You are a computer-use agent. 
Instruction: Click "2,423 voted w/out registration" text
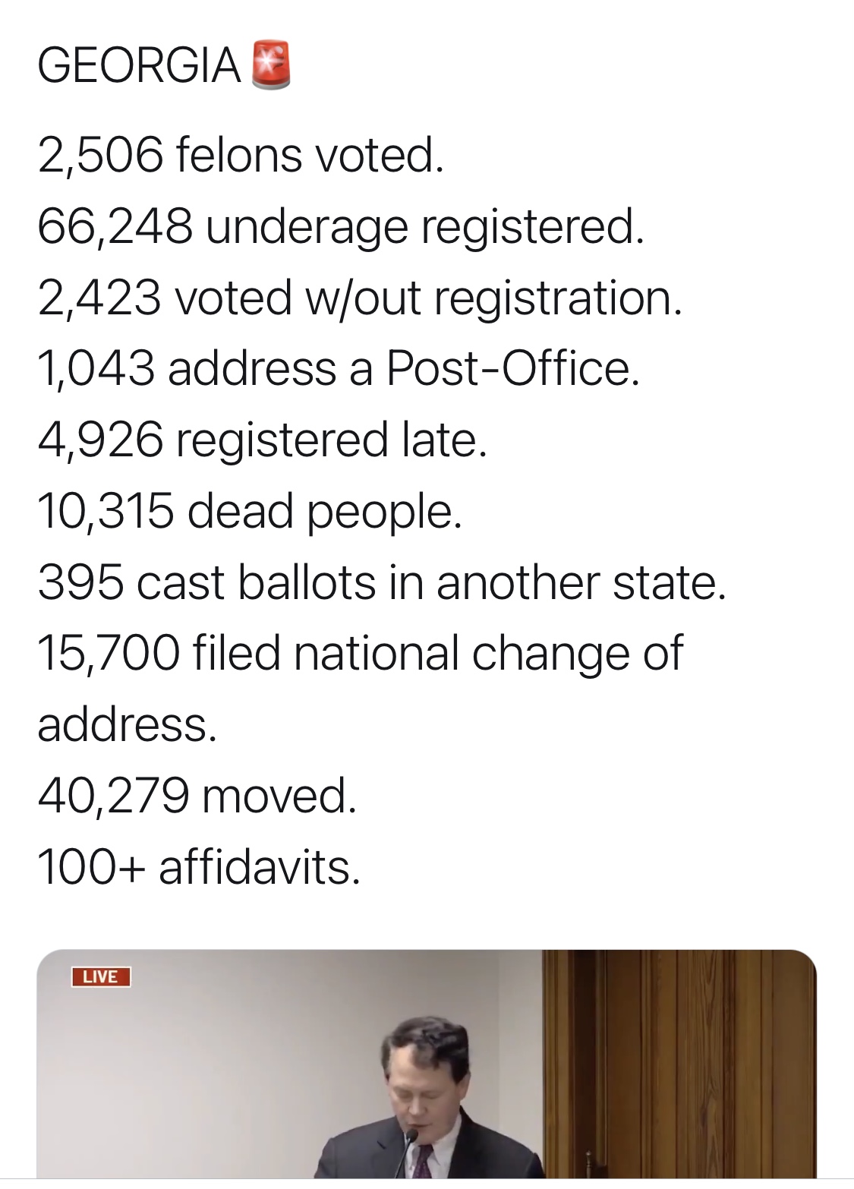pyautogui.click(x=359, y=297)
